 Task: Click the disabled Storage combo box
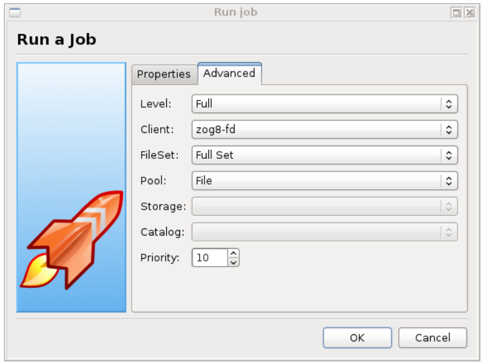[x=324, y=206]
